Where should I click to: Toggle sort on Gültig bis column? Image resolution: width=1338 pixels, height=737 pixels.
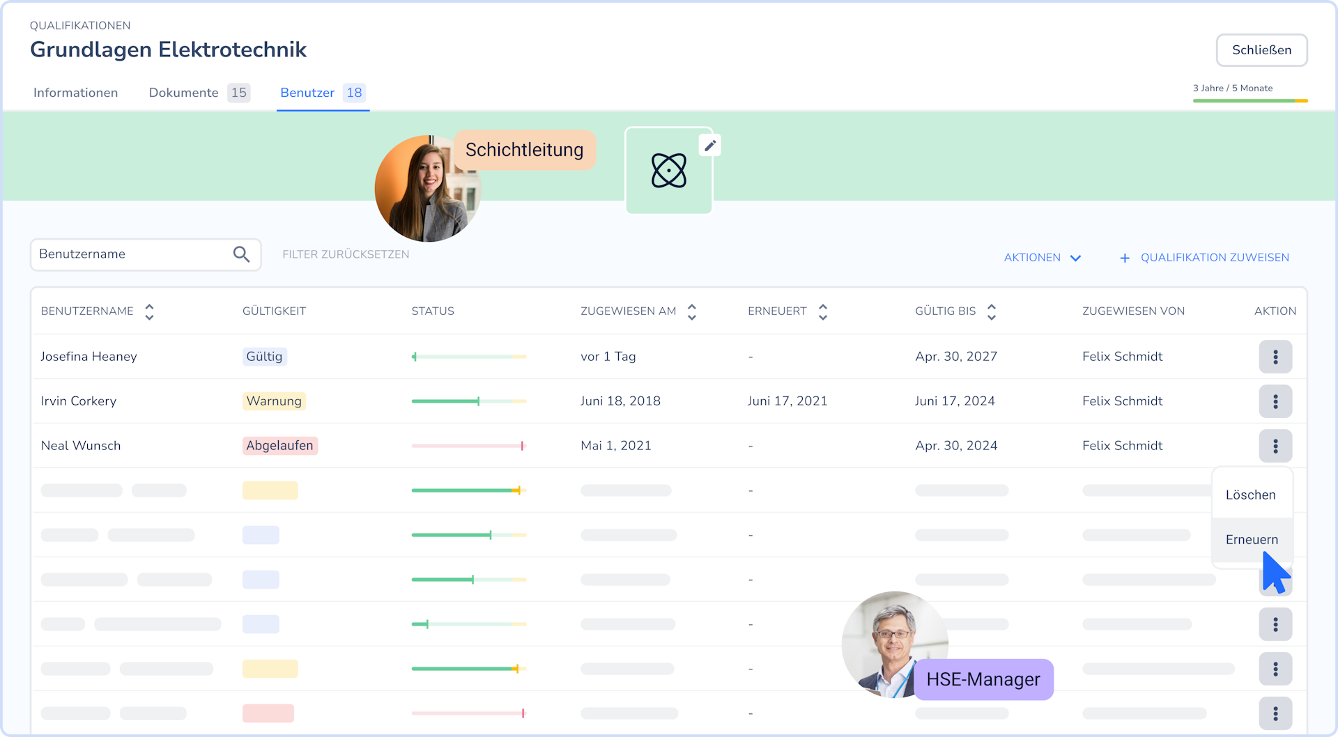pyautogui.click(x=992, y=311)
